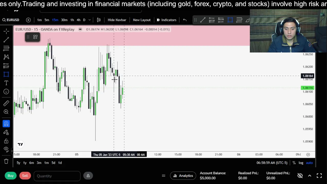Select the 5d date range
This screenshot has width=327, height=184.
53,163
